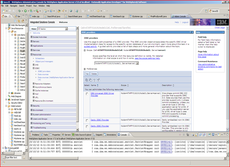Click Show Console on Standard Error icon

204,135
